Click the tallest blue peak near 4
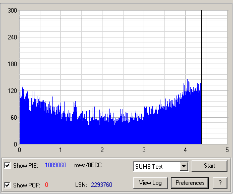Image resolution: width=233 pixels, height=194 pixels. [x=187, y=80]
